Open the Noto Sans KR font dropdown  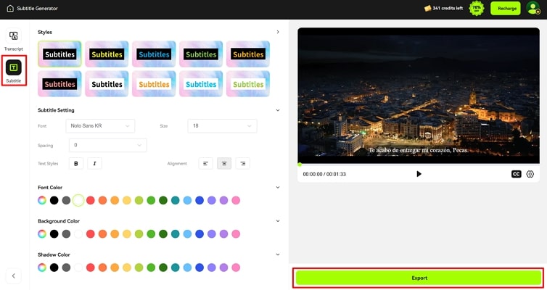tap(101, 126)
